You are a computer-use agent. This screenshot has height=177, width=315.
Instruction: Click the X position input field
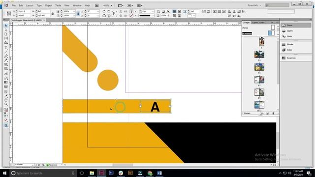point(24,11)
